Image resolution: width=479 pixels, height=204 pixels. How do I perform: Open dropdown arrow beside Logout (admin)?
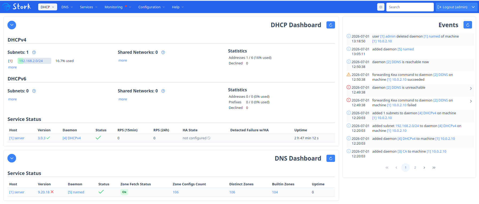pyautogui.click(x=473, y=7)
